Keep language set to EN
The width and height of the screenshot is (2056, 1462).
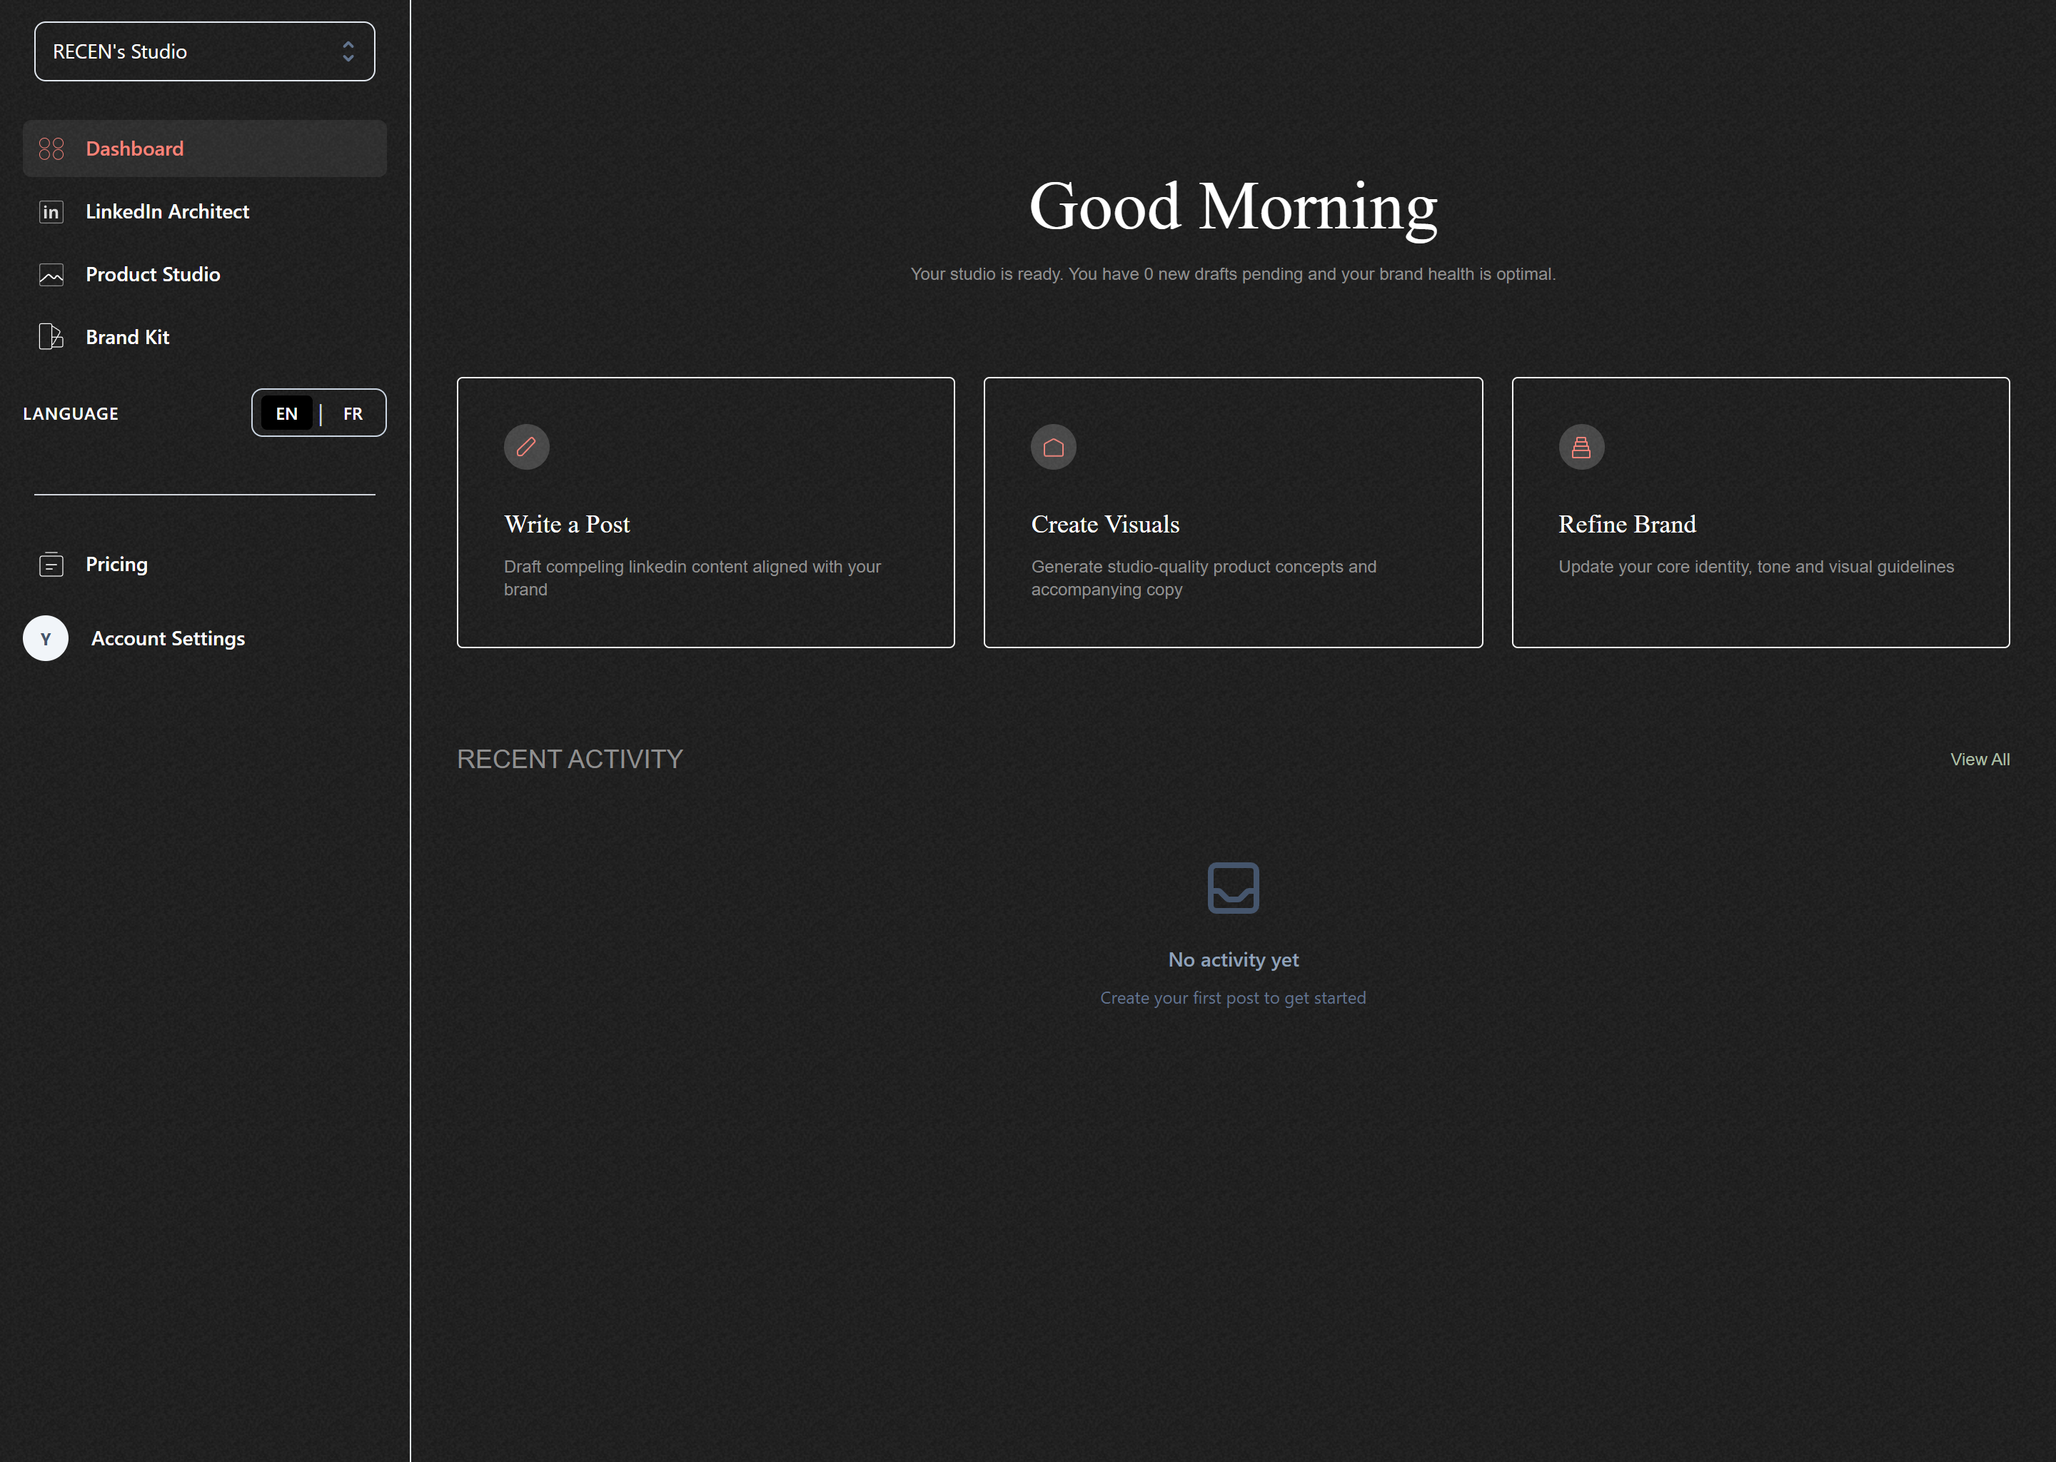pos(286,413)
